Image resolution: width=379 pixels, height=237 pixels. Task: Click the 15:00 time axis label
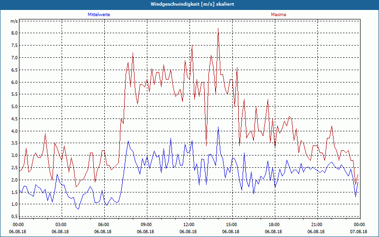232,225
